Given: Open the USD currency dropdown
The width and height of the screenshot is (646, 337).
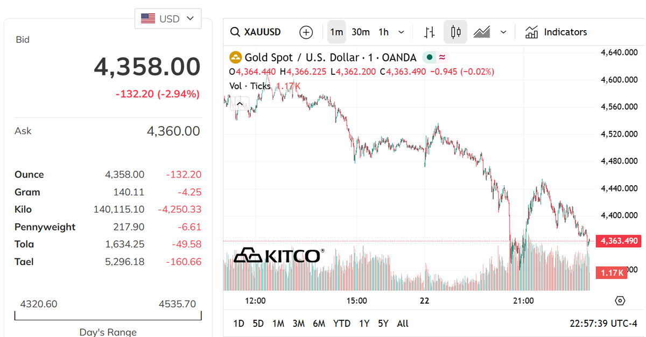Looking at the screenshot, I should point(168,19).
